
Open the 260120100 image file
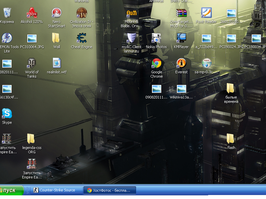click(x=231, y=13)
